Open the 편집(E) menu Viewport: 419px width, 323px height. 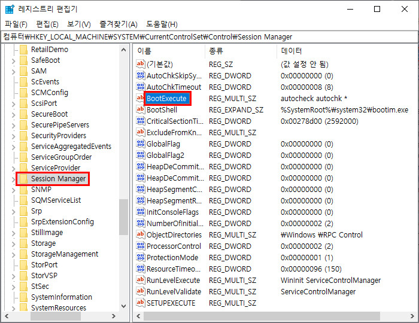tap(47, 25)
